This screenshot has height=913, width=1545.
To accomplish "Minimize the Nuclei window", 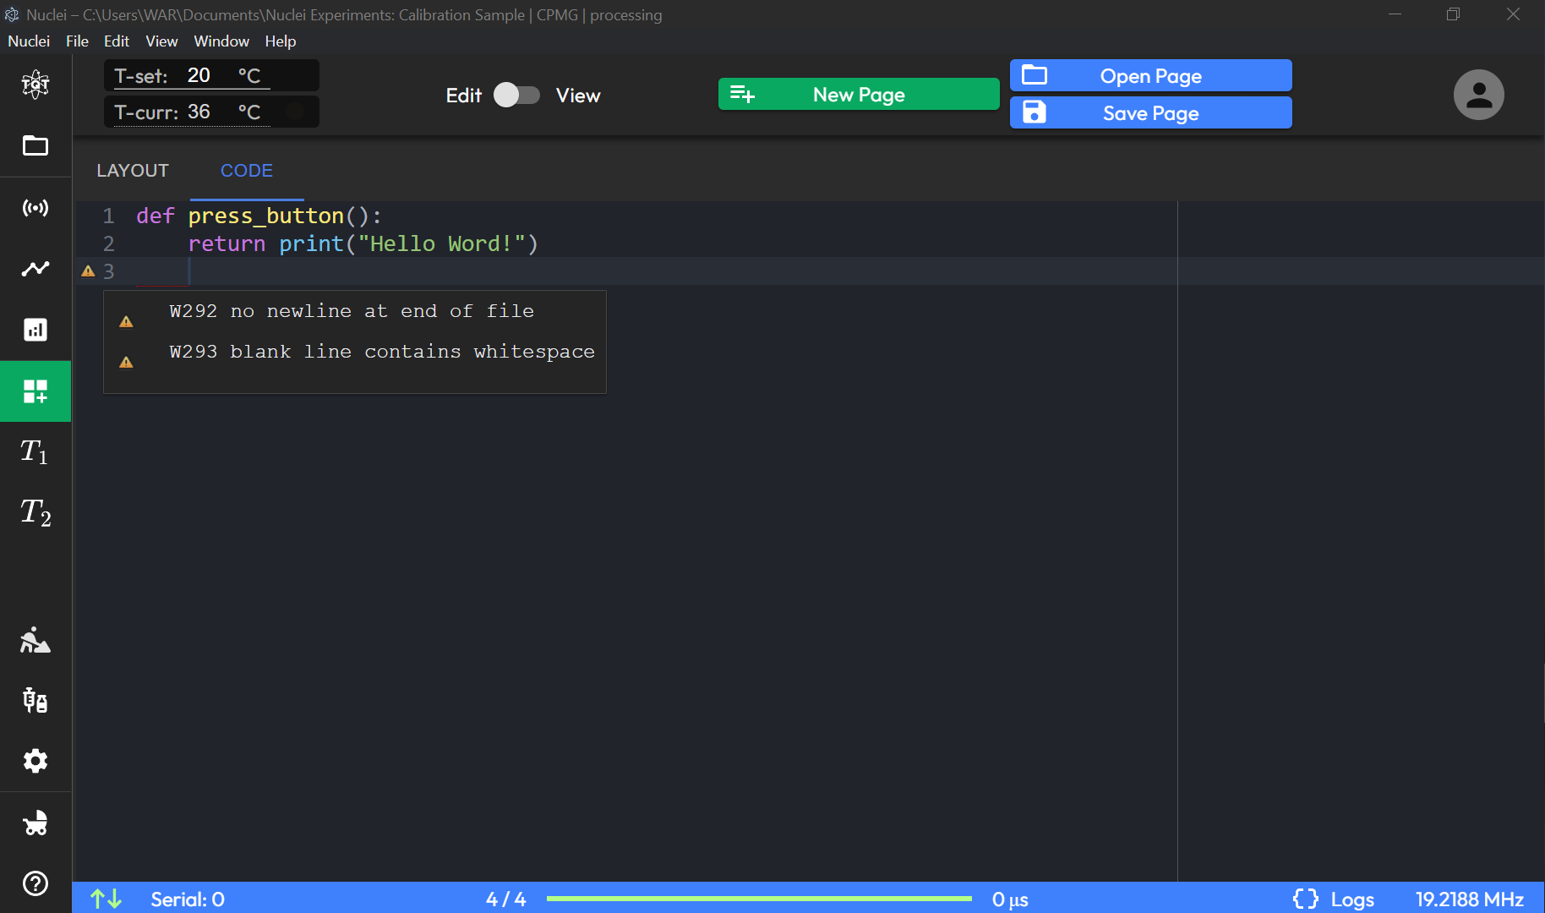I will coord(1395,14).
